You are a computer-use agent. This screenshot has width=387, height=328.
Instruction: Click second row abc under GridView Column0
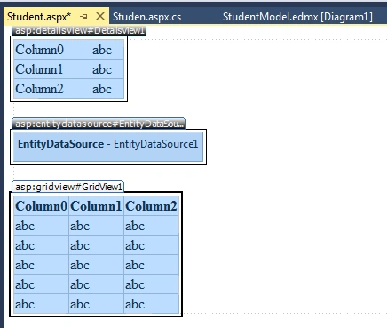point(41,245)
